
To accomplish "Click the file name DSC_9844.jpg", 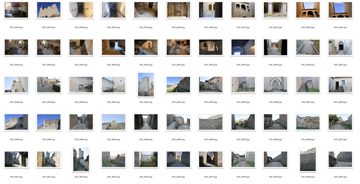I will pyautogui.click(x=243, y=65).
